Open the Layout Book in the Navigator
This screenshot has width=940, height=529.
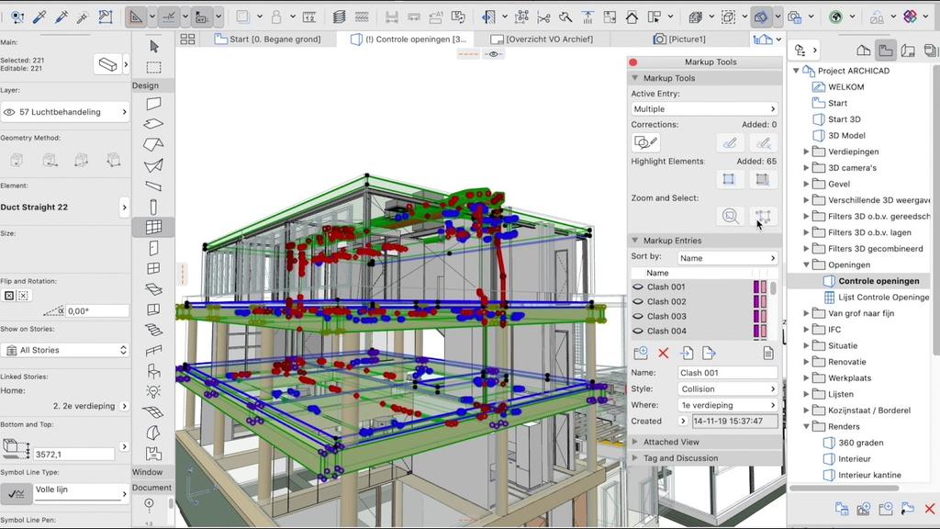[908, 51]
